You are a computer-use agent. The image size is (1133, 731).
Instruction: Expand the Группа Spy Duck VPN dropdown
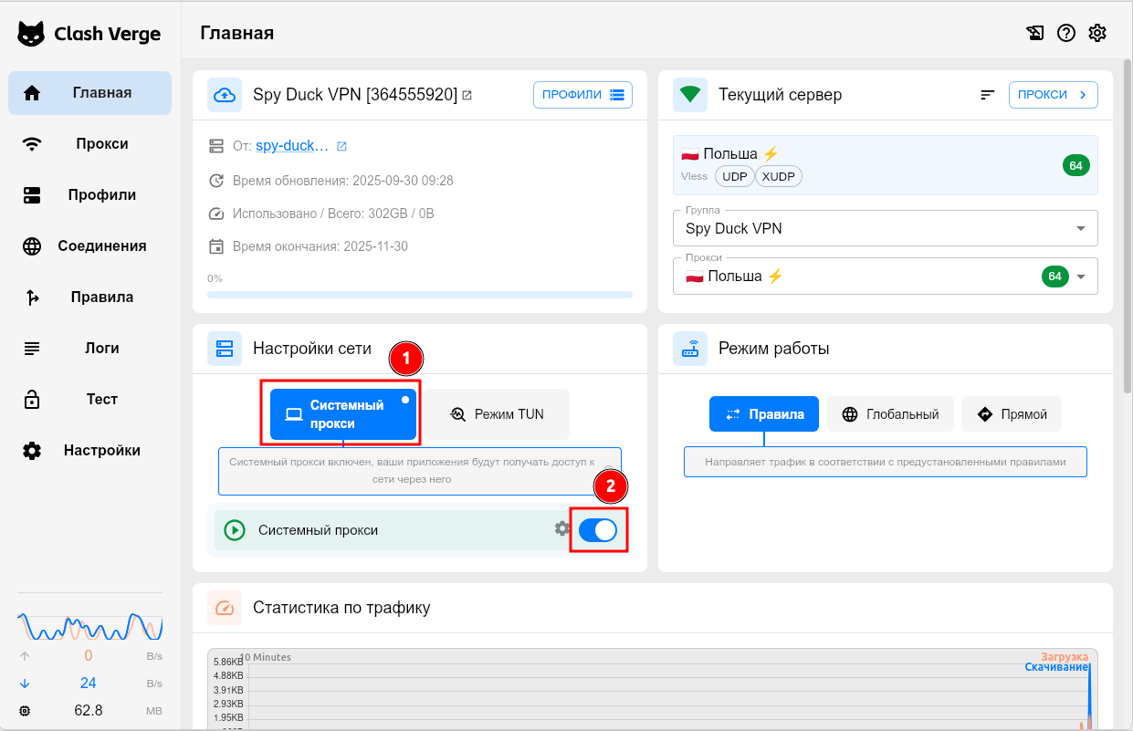click(x=885, y=228)
